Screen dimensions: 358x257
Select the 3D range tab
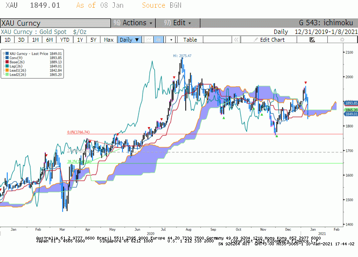(21, 40)
